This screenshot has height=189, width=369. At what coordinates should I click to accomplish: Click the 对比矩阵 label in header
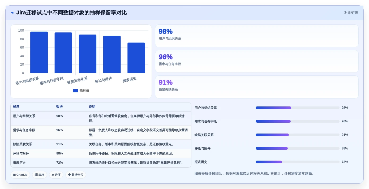[x=351, y=13]
